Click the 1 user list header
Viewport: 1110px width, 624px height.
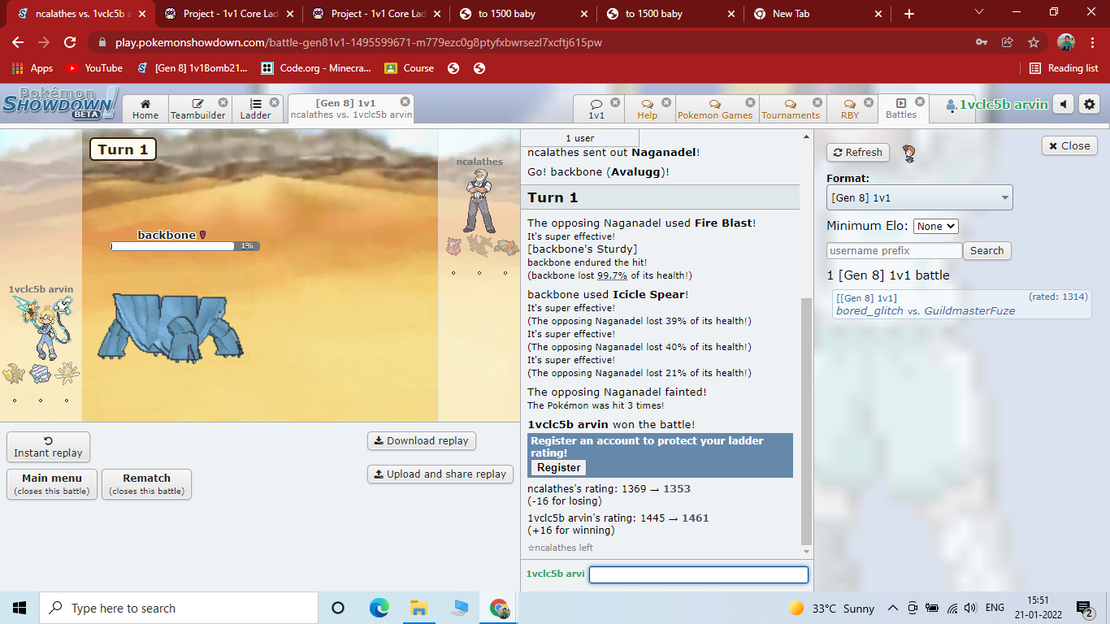(x=579, y=138)
